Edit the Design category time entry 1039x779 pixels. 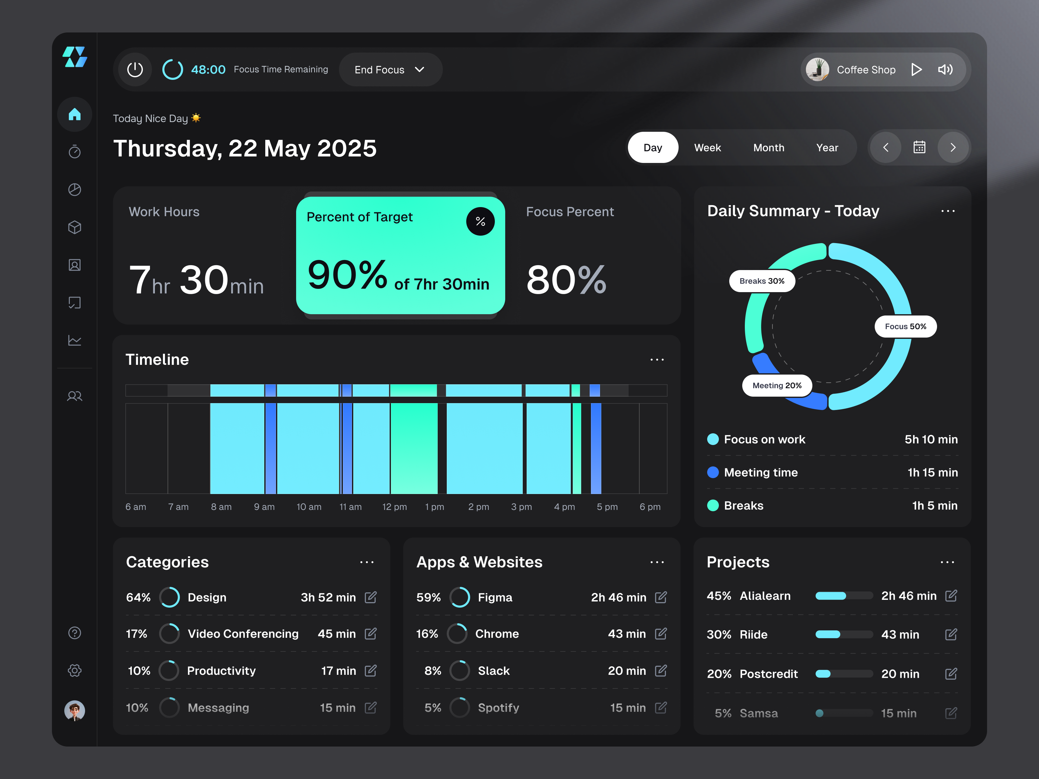370,597
